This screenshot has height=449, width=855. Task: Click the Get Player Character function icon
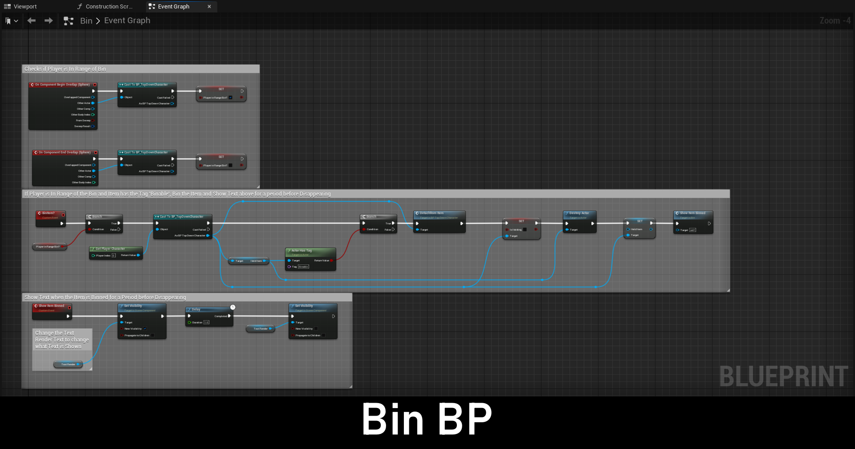pos(93,249)
